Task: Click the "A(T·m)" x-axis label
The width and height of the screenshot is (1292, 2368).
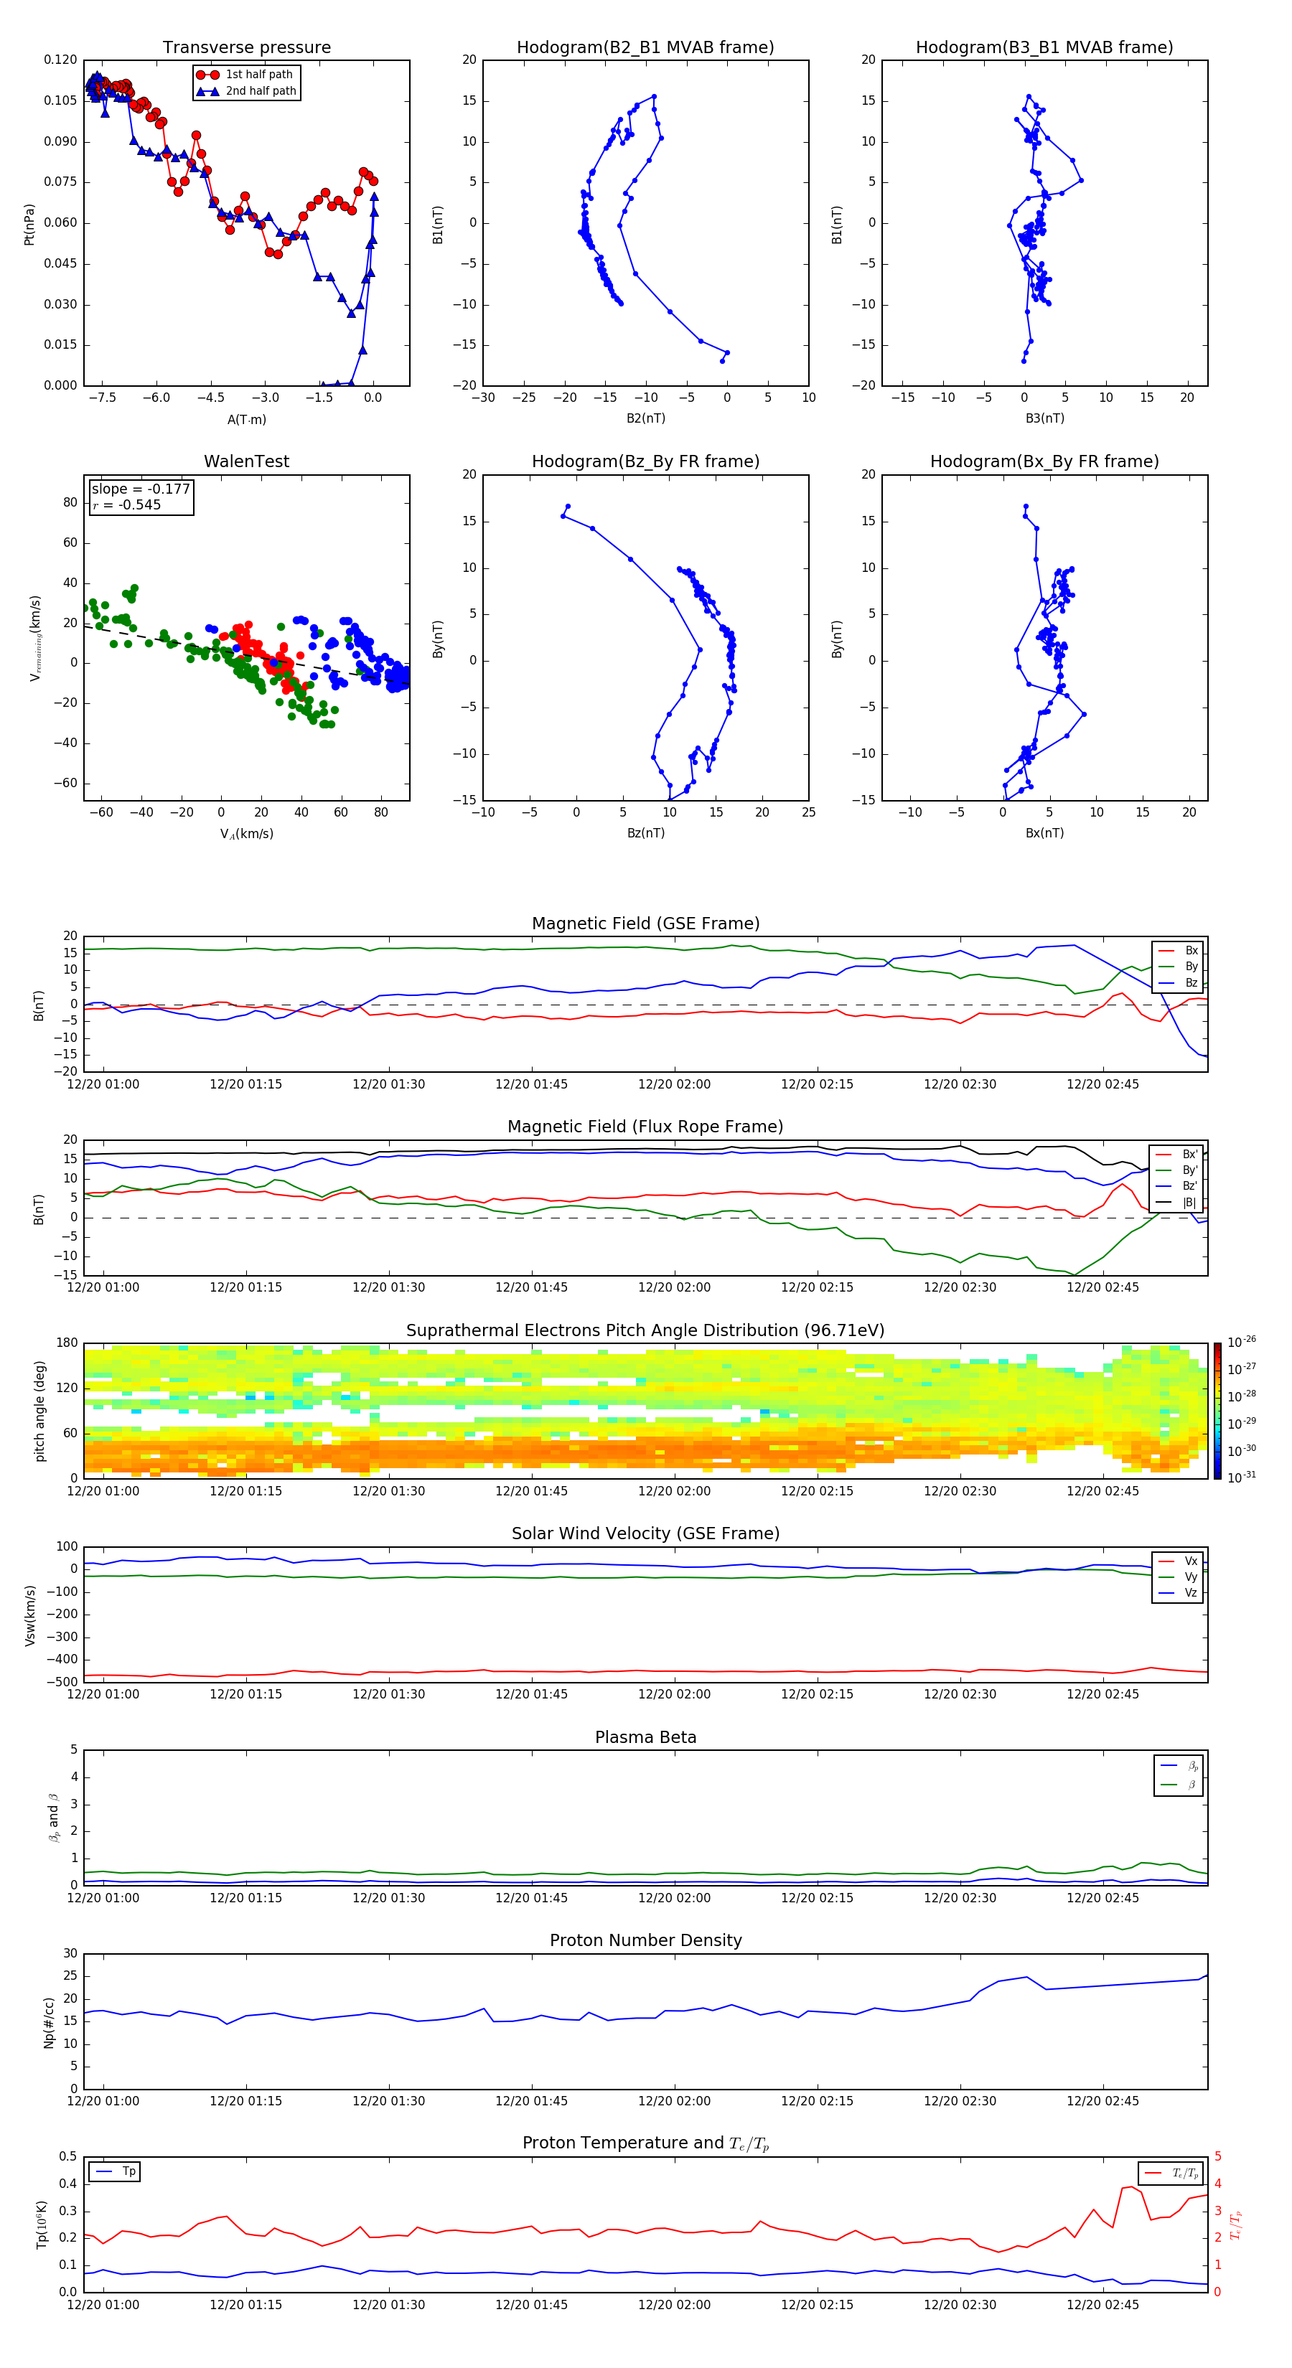Action: 246,419
